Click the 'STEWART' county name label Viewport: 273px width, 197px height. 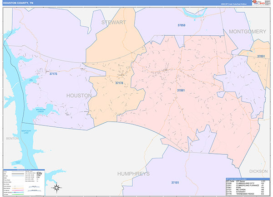[114, 22]
